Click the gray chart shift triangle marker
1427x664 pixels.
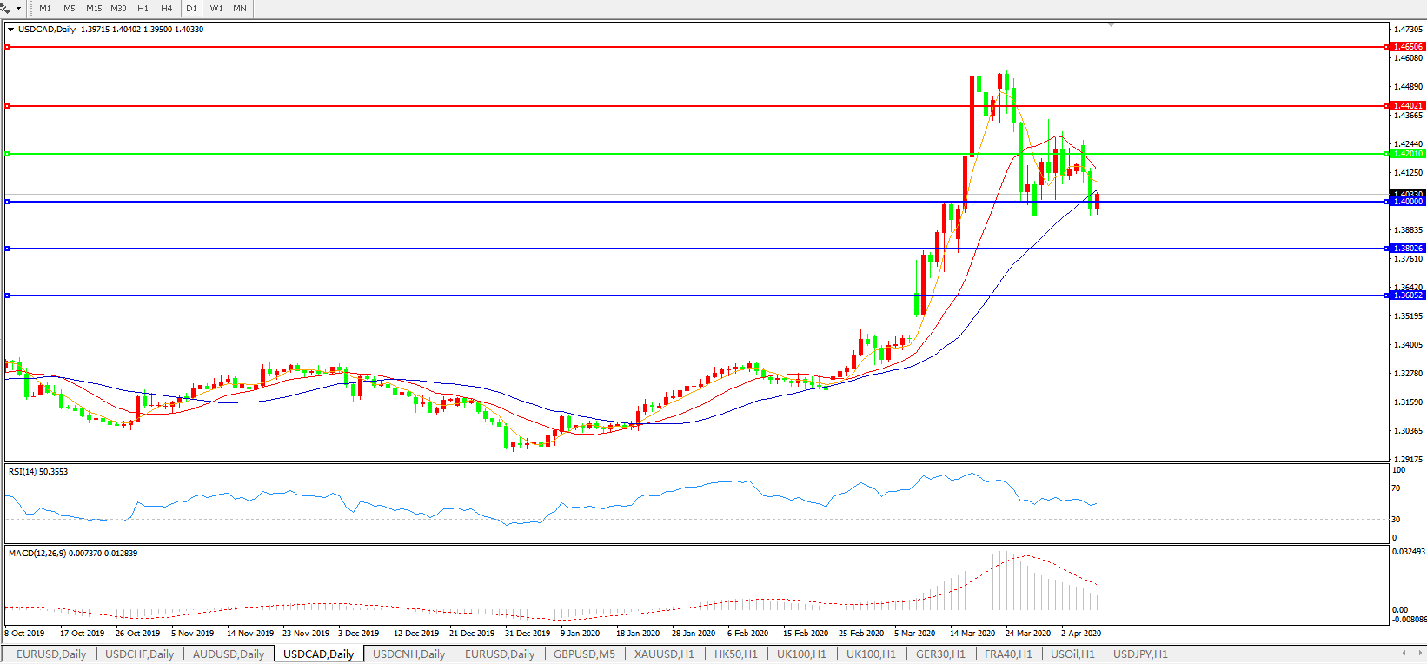coord(1111,25)
